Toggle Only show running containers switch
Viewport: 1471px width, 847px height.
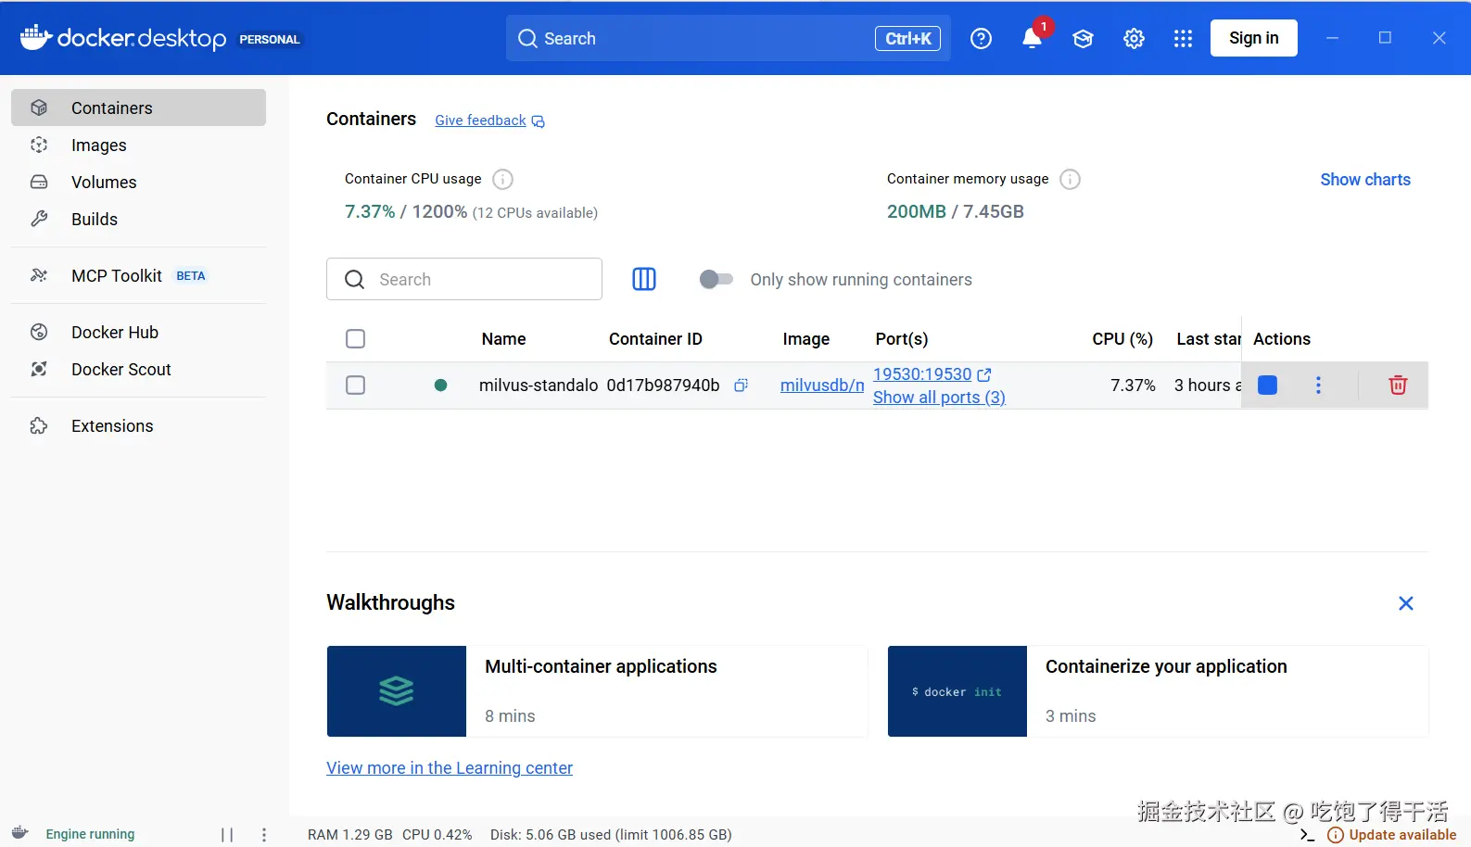coord(716,279)
